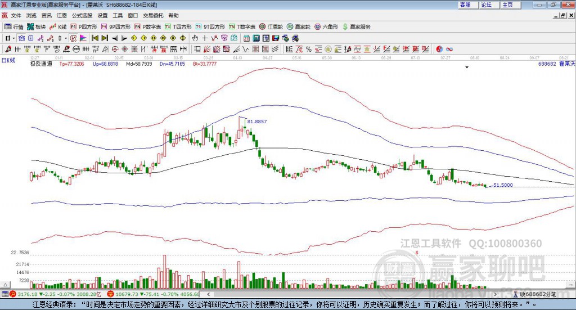Screen dimensions: 576x310
Task: Click horizontal scrollbar left arrow
Action: coord(209,294)
